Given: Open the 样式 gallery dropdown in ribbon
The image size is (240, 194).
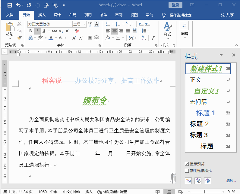Looking at the screenshot, I should coord(168,30).
